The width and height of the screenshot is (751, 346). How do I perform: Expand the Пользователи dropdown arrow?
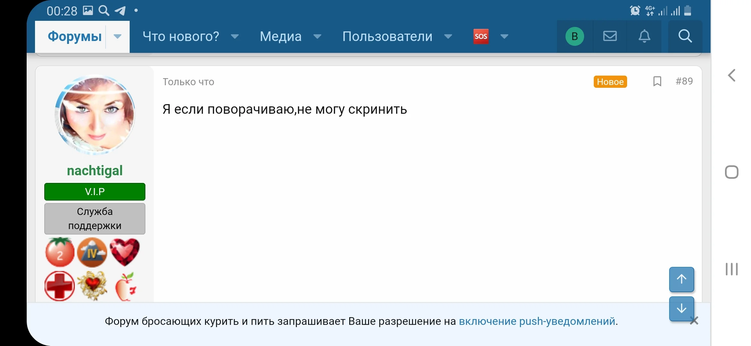pyautogui.click(x=448, y=37)
